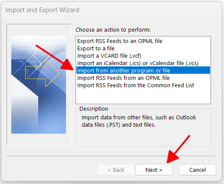The image size is (224, 184).
Task: Click the Import and Export Wizard title
Action: tap(42, 10)
